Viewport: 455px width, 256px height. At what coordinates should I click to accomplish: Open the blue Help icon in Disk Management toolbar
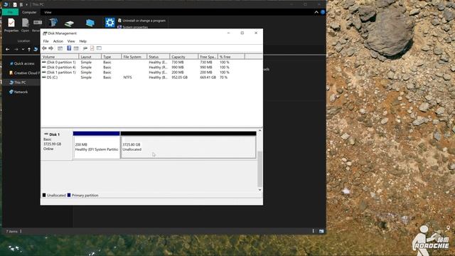click(69, 48)
